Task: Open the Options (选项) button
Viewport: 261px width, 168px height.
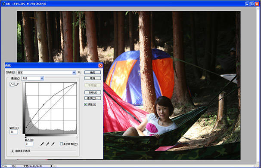Action: 93,98
